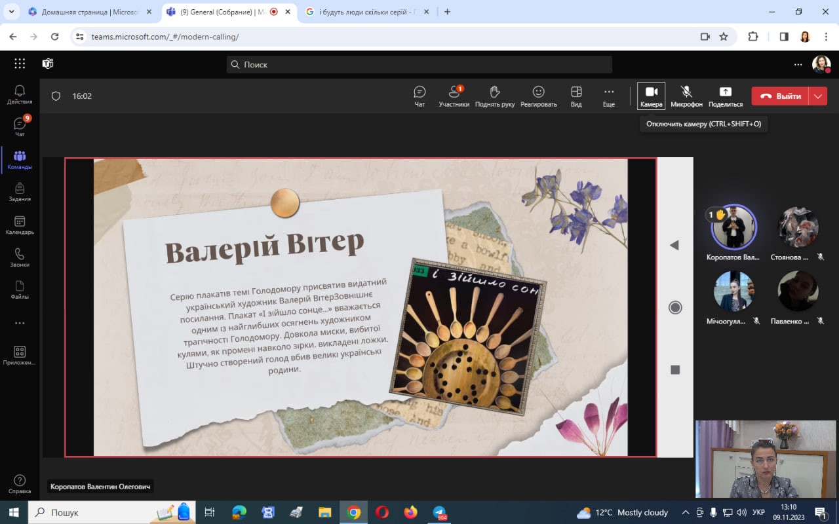Unmute the microphone

click(x=686, y=96)
